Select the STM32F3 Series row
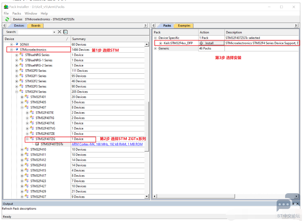The width and height of the screenshot is (303, 221). click(74, 86)
